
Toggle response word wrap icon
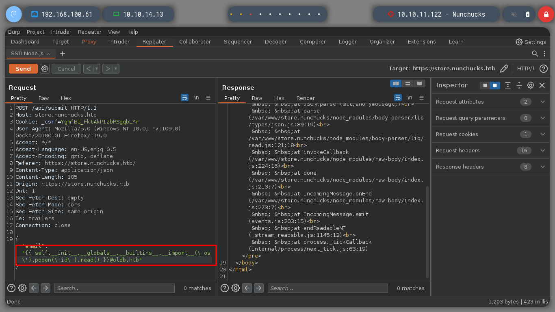398,97
